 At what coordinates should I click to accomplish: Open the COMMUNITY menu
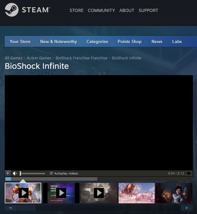(x=101, y=10)
